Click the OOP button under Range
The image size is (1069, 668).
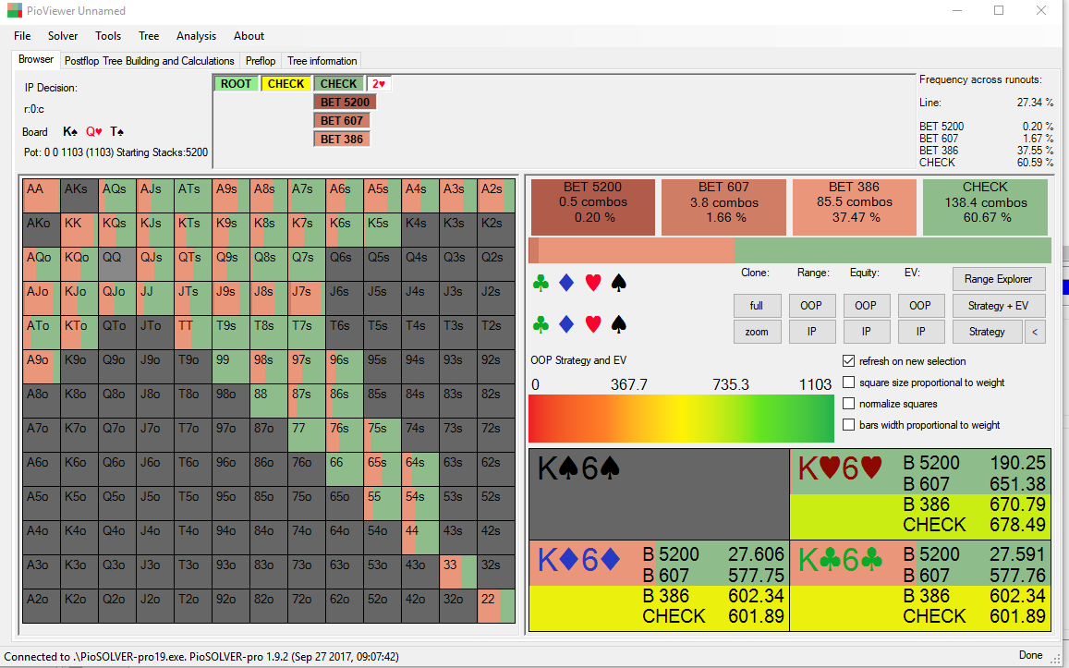point(811,306)
